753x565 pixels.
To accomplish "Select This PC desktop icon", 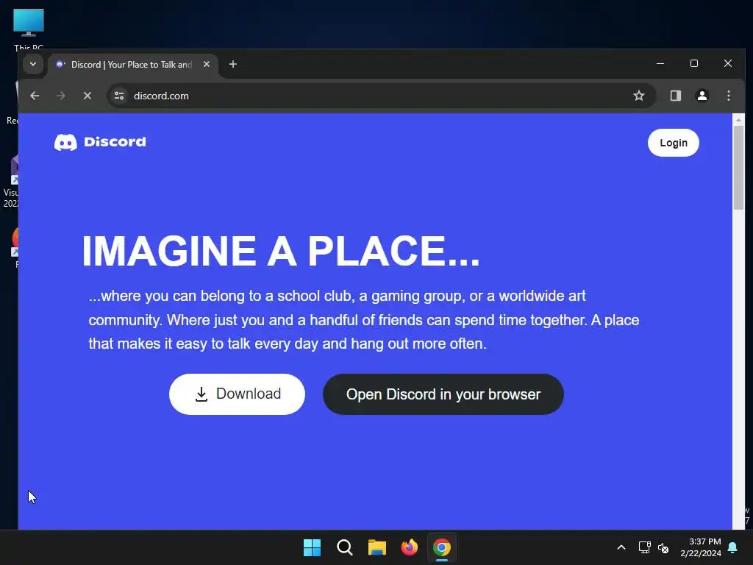I will (x=29, y=29).
